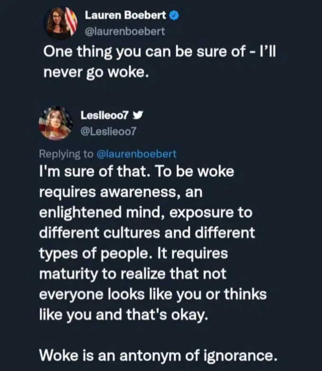Open Lauren Boebert's profile picture
The image size is (322, 371).
coord(61,23)
